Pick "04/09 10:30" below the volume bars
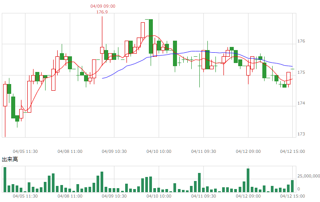 click(114, 196)
